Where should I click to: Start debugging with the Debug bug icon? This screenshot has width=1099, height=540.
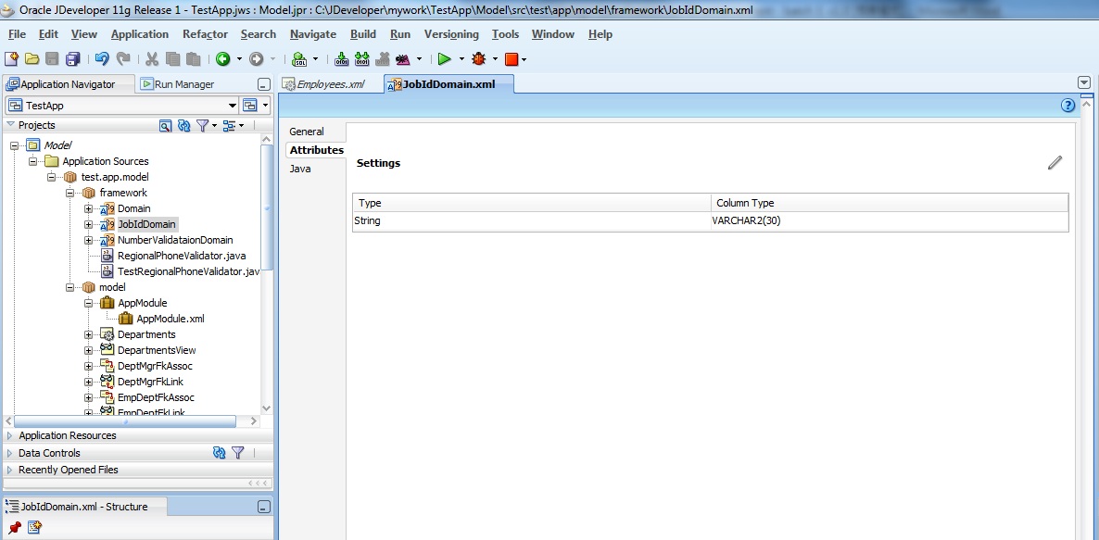pos(479,58)
